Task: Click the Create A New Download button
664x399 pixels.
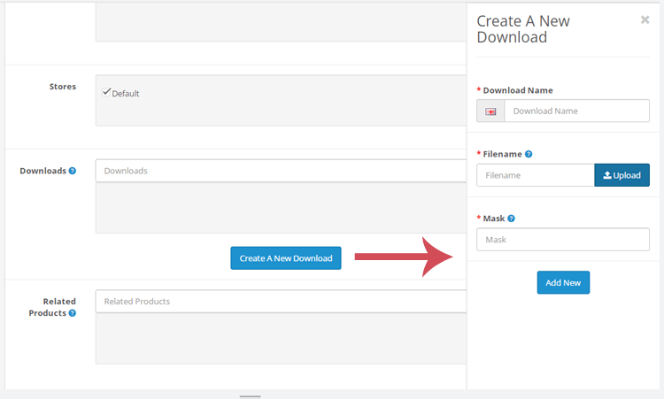Action: (286, 258)
